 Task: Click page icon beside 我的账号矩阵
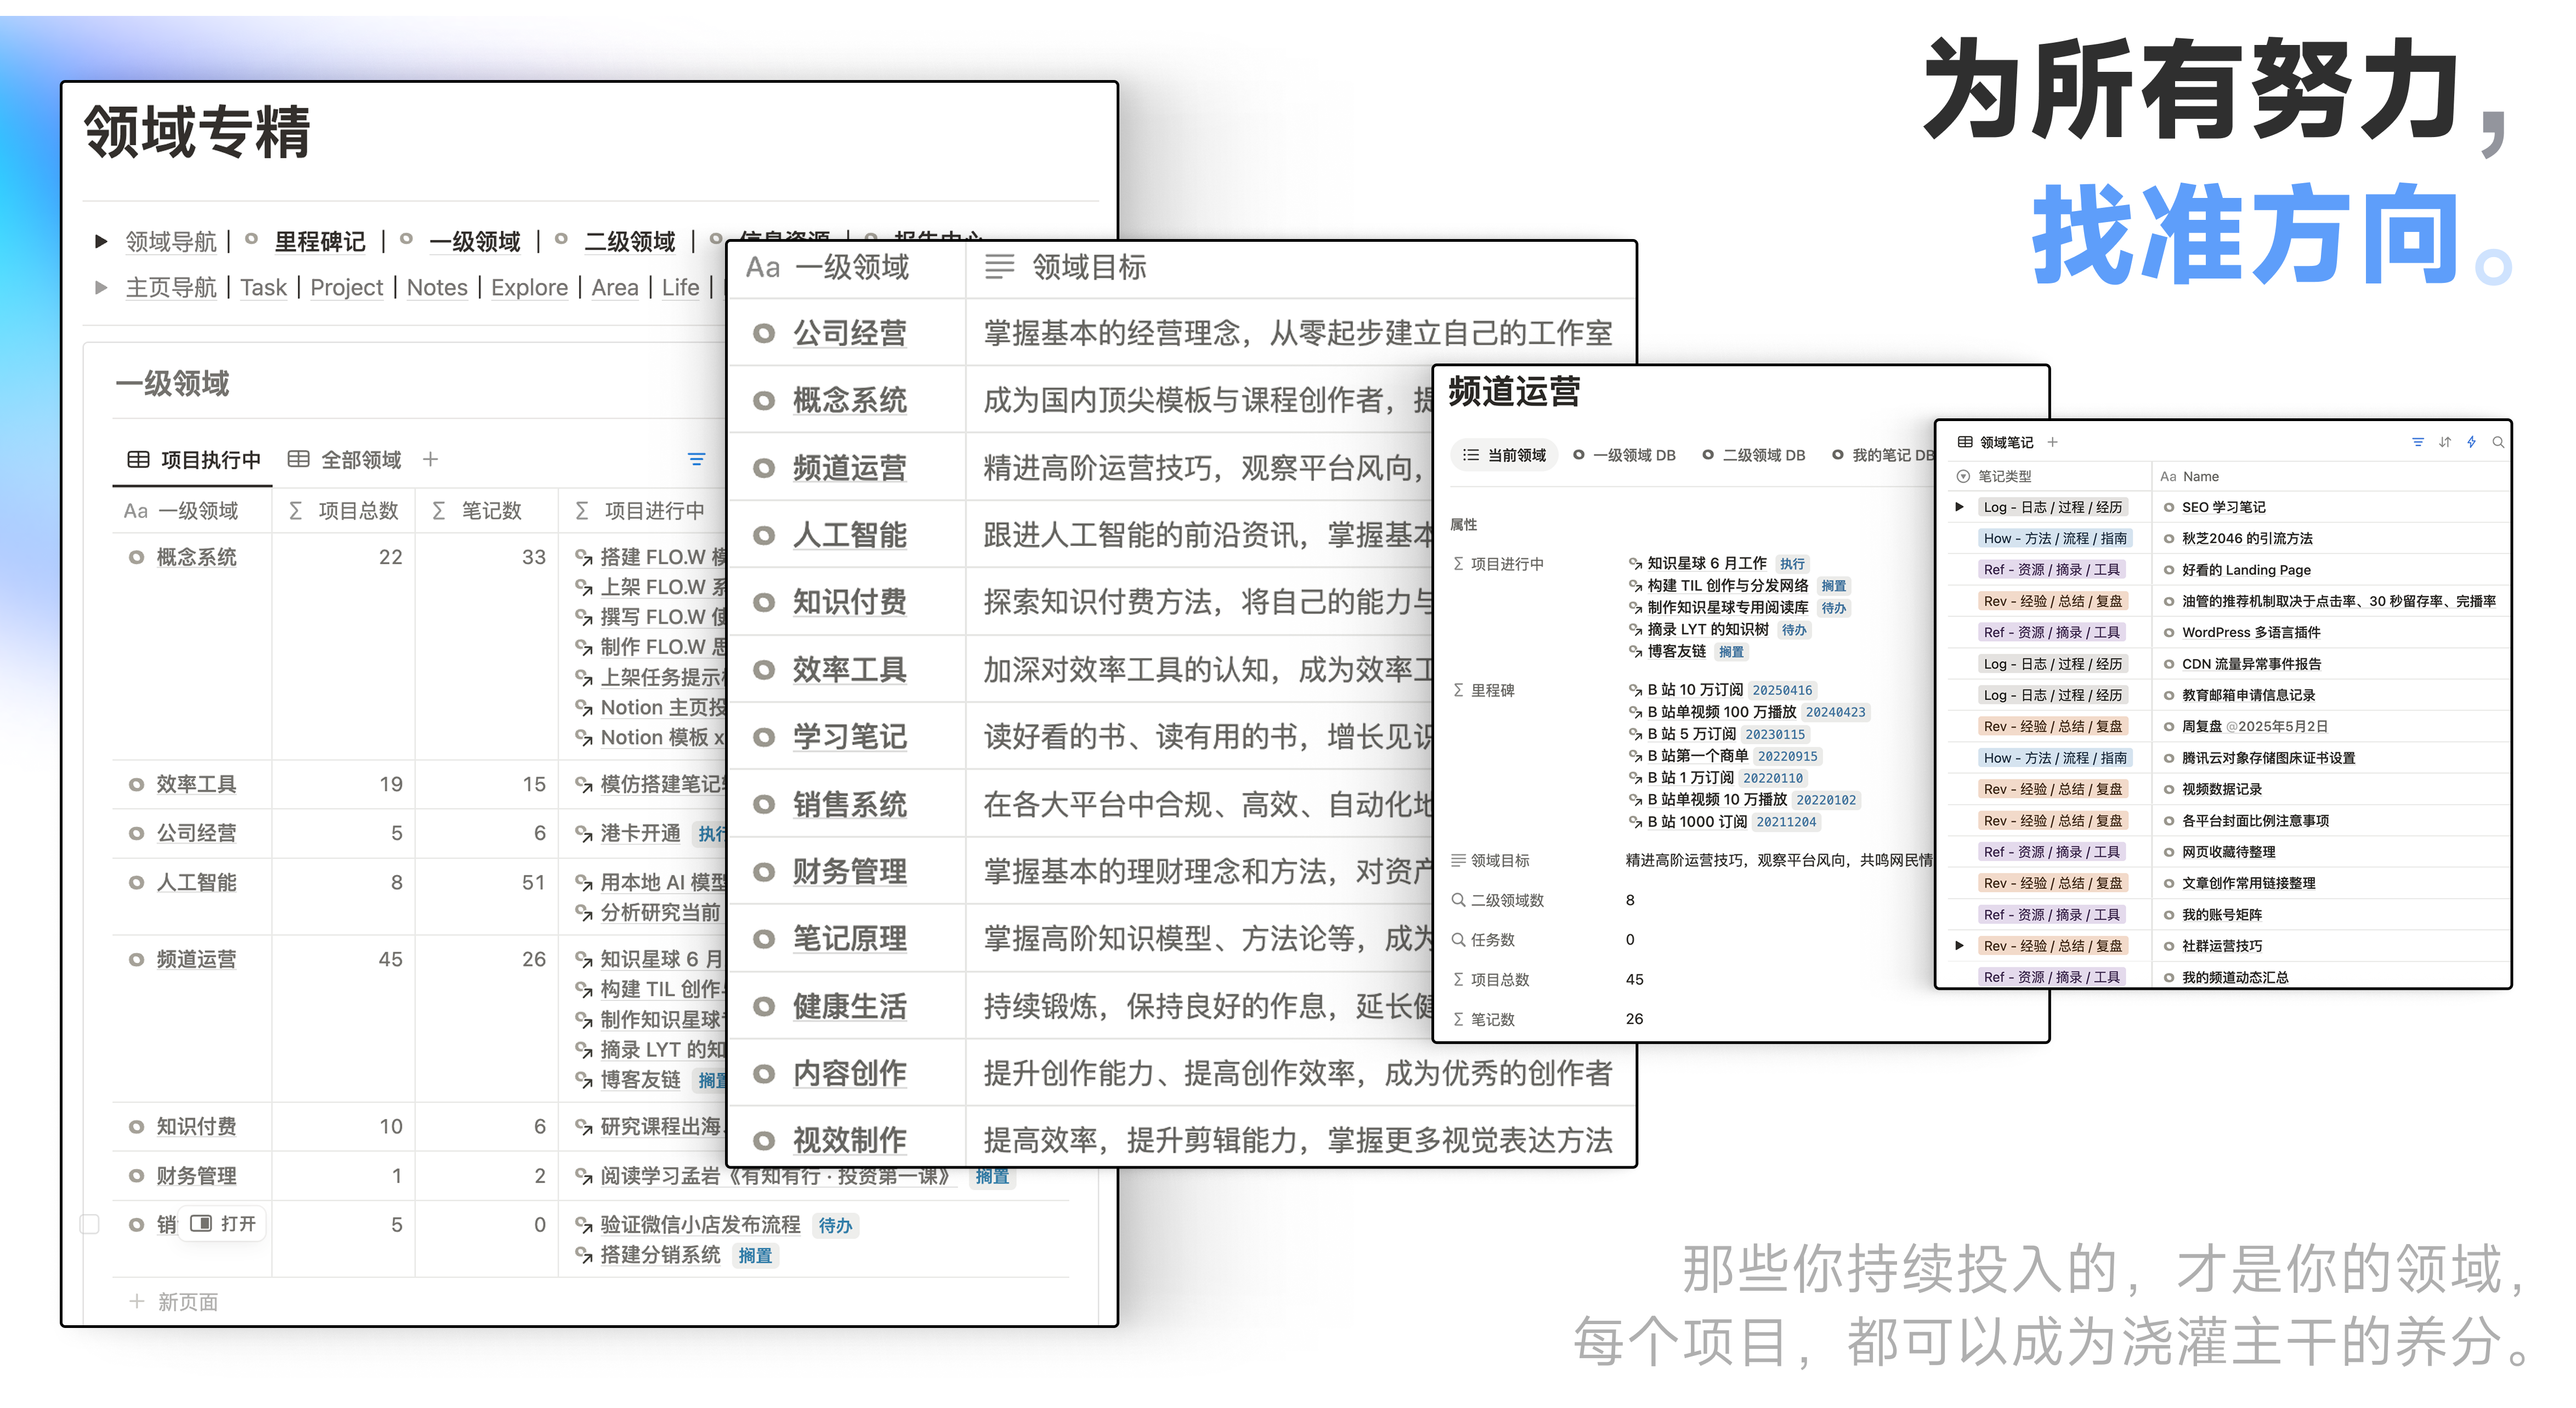(2169, 915)
